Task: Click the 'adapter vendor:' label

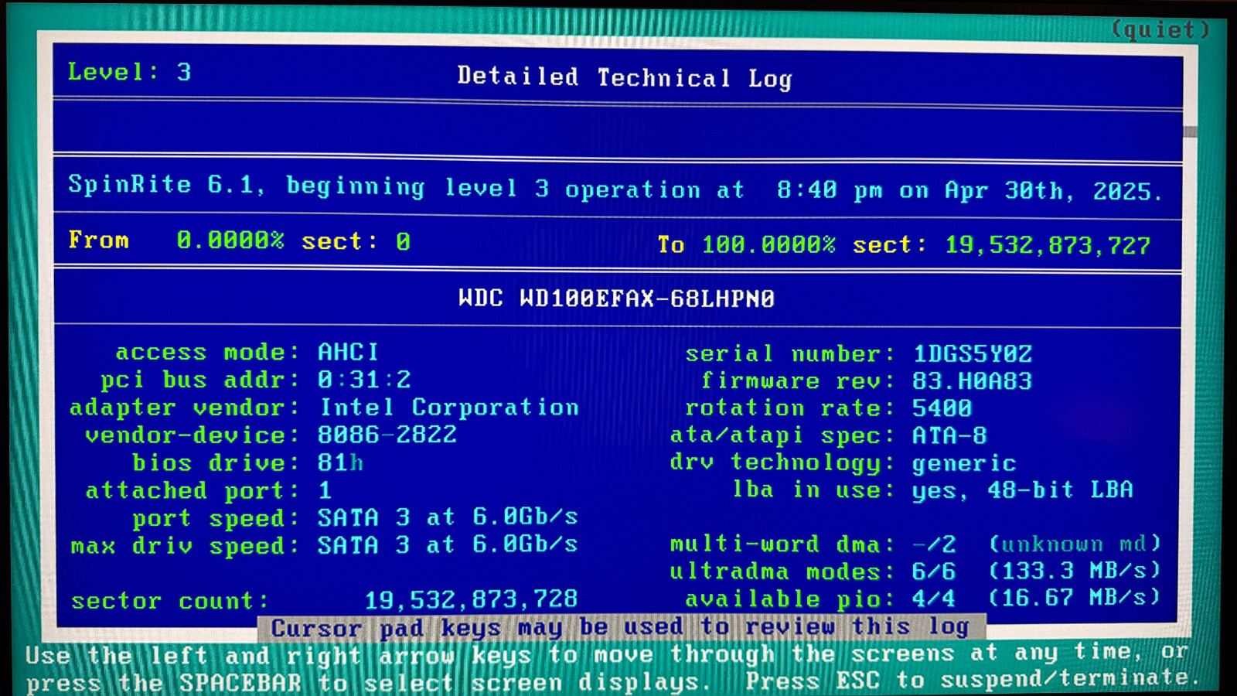Action: click(185, 408)
